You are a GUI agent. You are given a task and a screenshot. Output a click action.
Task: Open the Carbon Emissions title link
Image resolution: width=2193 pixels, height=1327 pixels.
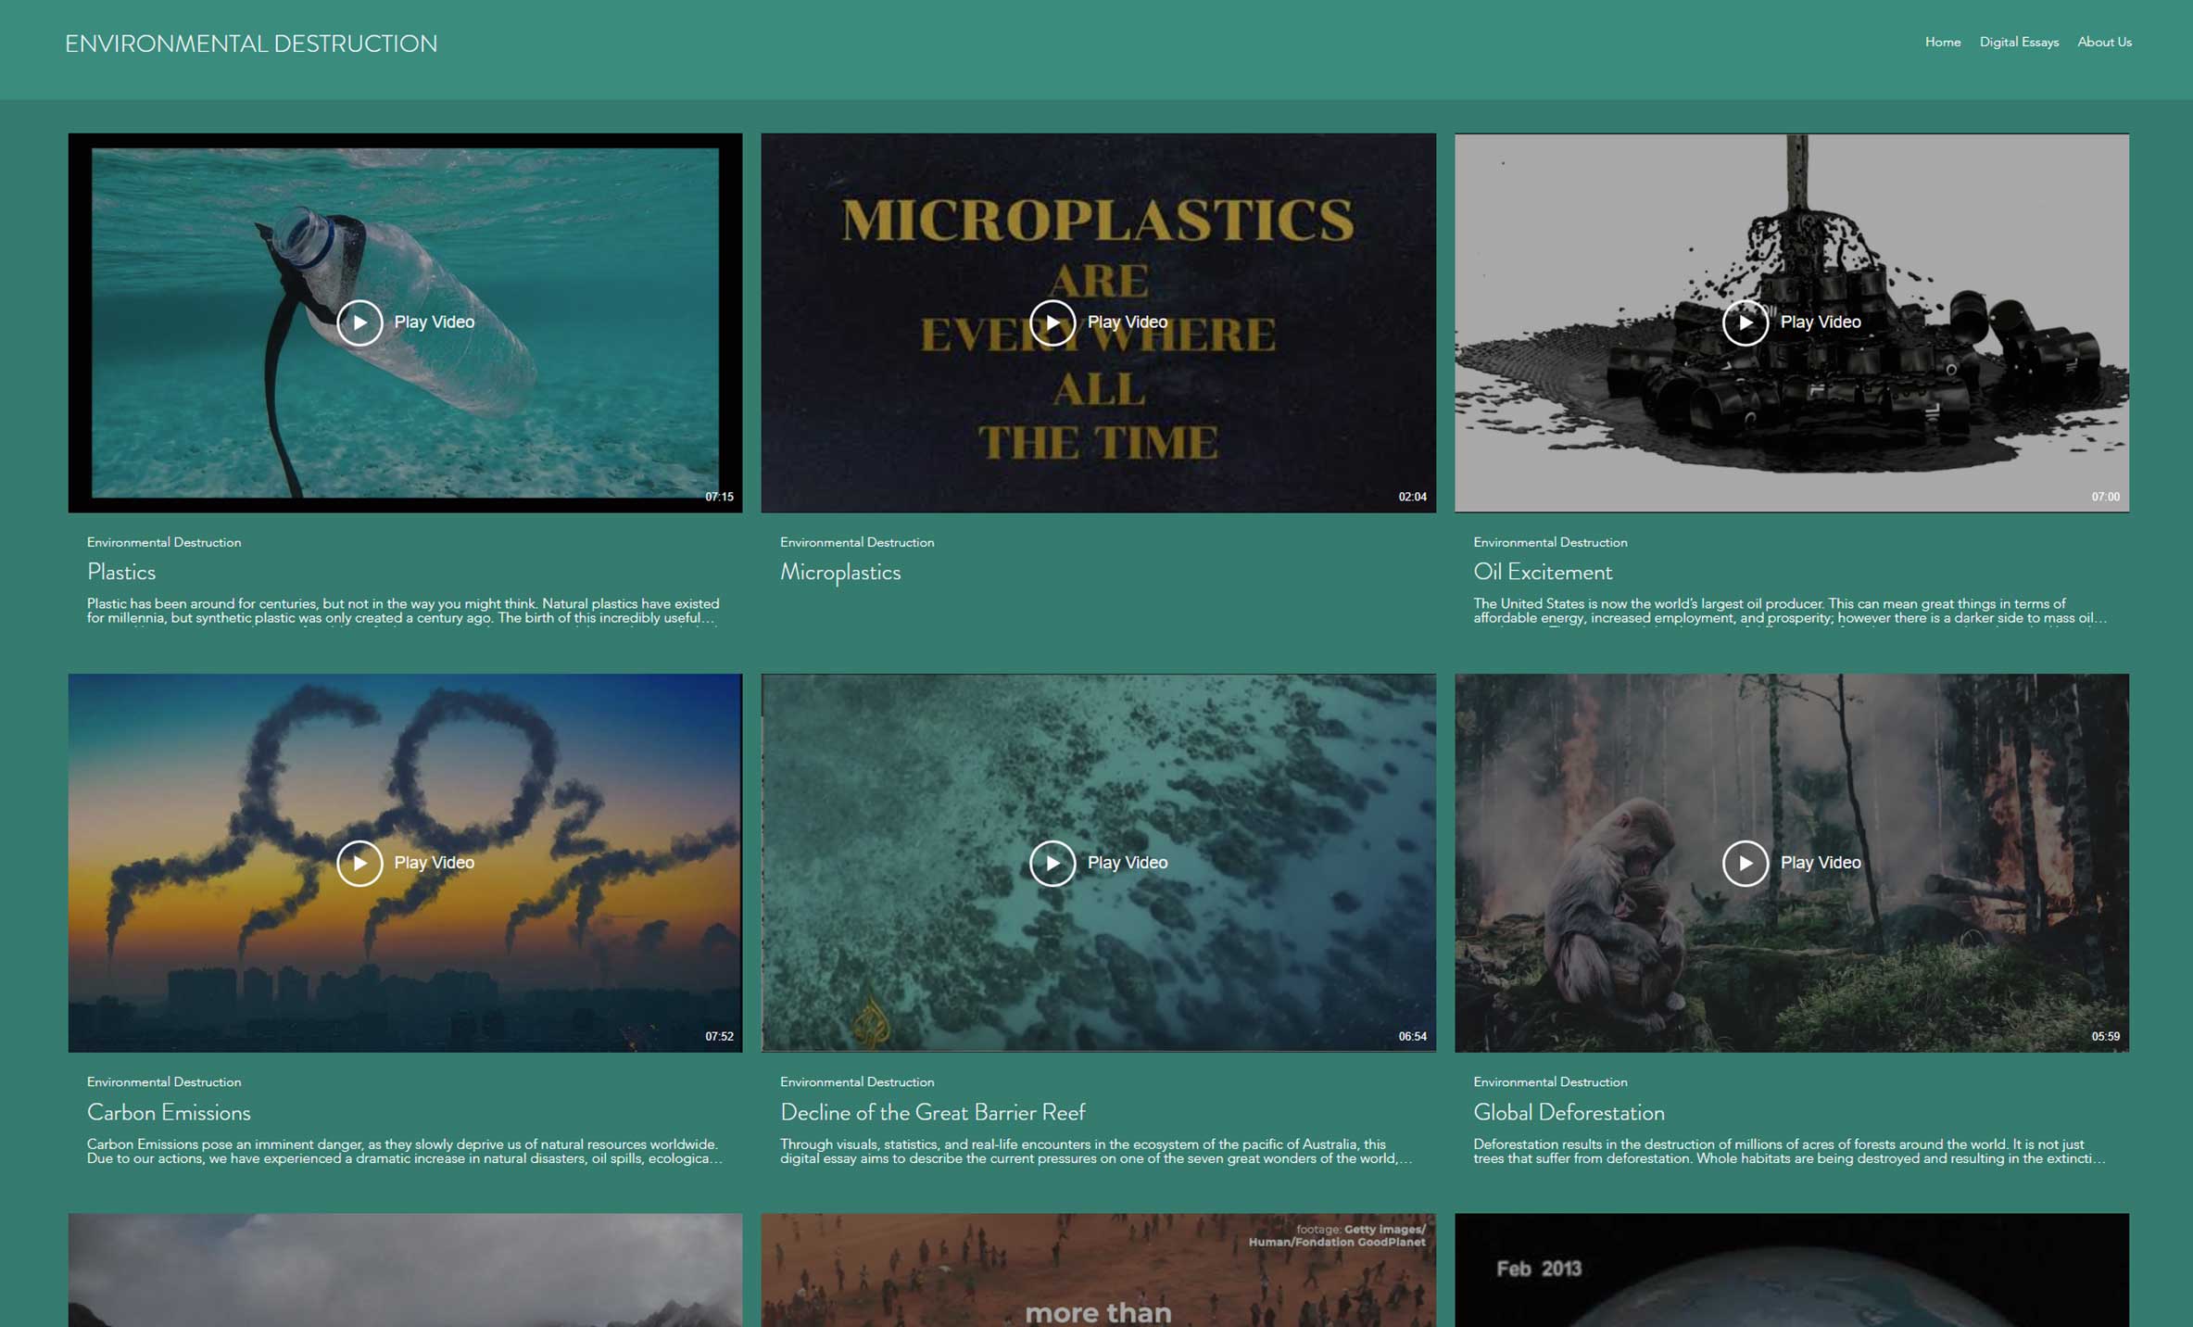point(169,1112)
